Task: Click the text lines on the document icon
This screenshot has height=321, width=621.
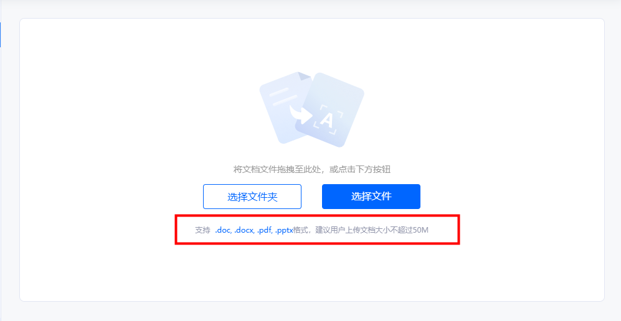Action: coord(283,96)
